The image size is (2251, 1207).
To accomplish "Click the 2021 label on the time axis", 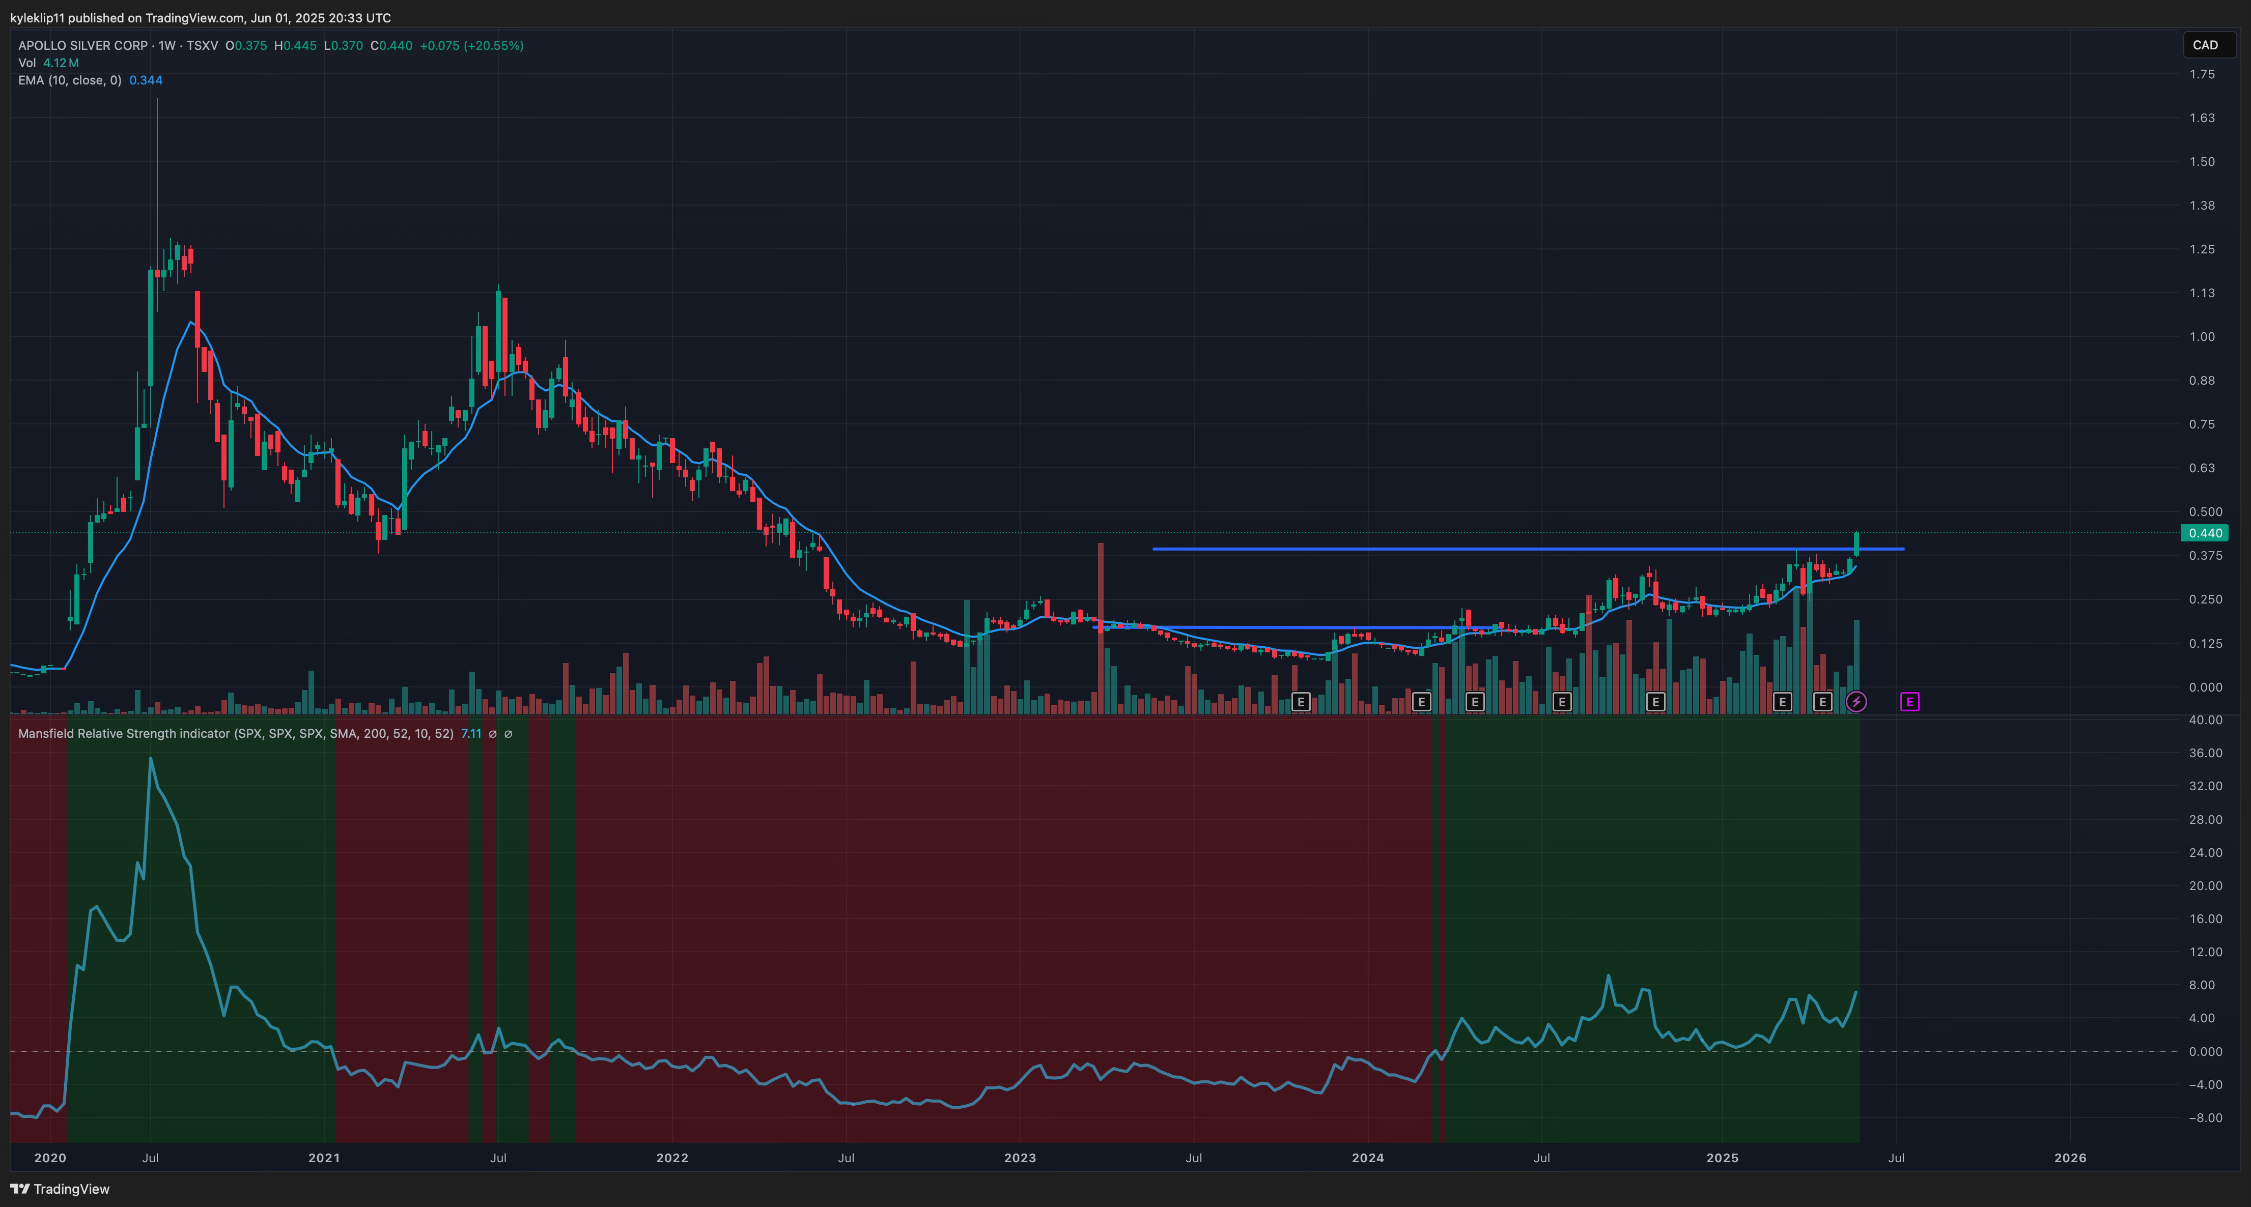I will tap(324, 1158).
